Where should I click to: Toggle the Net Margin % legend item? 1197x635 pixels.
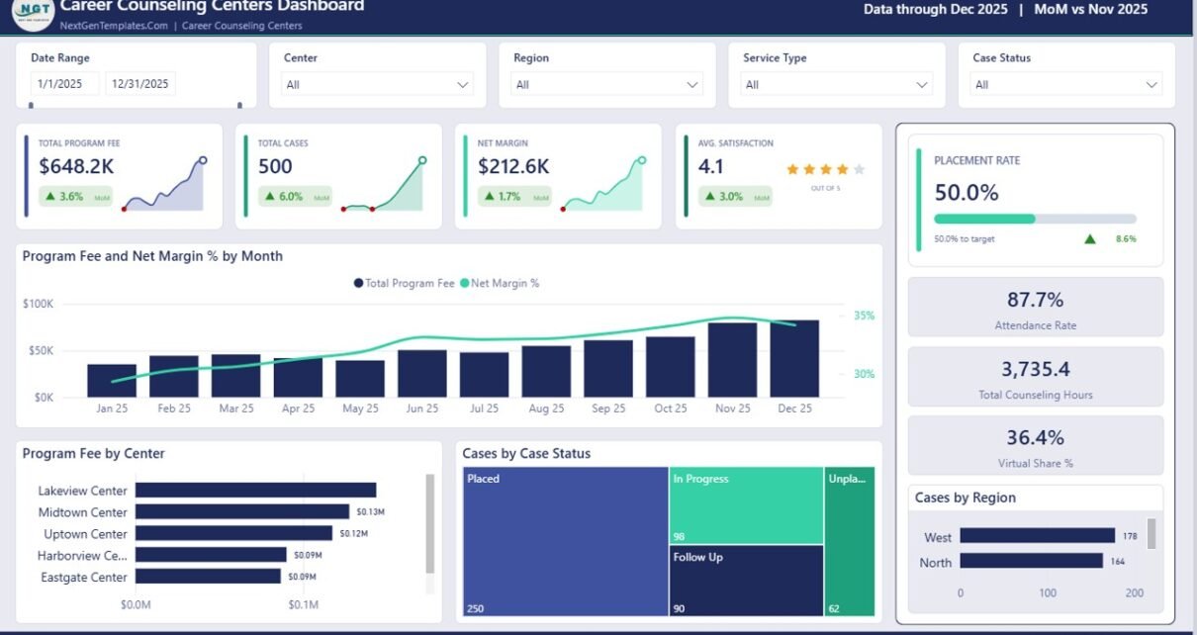tap(500, 283)
